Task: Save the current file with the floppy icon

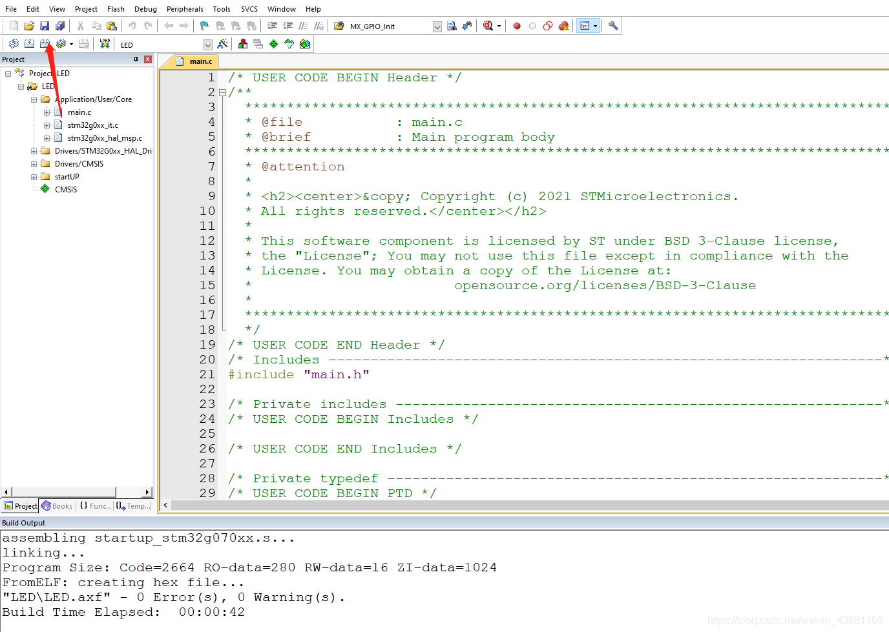Action: tap(45, 26)
